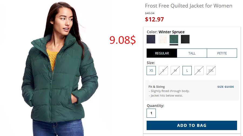243x136 pixels.
Task: Switch to the PETITE fit option
Action: coord(222,53)
